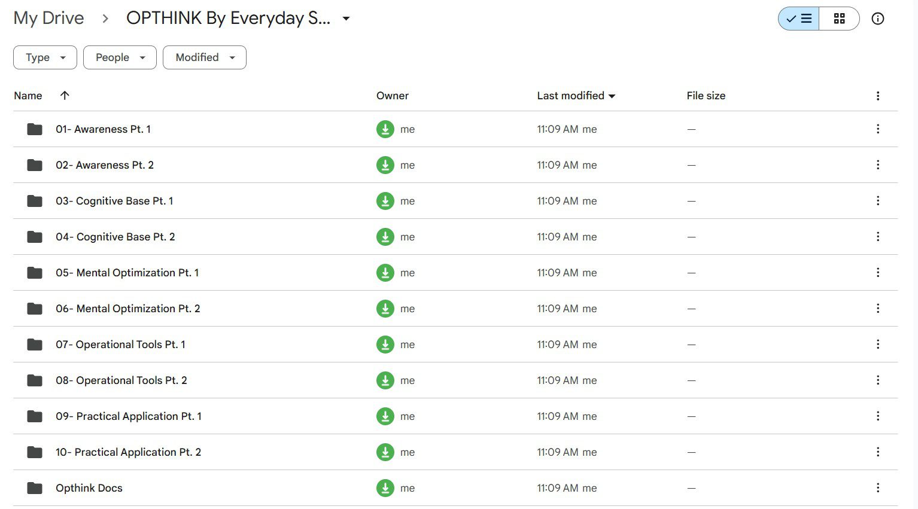Open the Opthink Docs folder name
The height and width of the screenshot is (509, 918).
pyautogui.click(x=89, y=488)
